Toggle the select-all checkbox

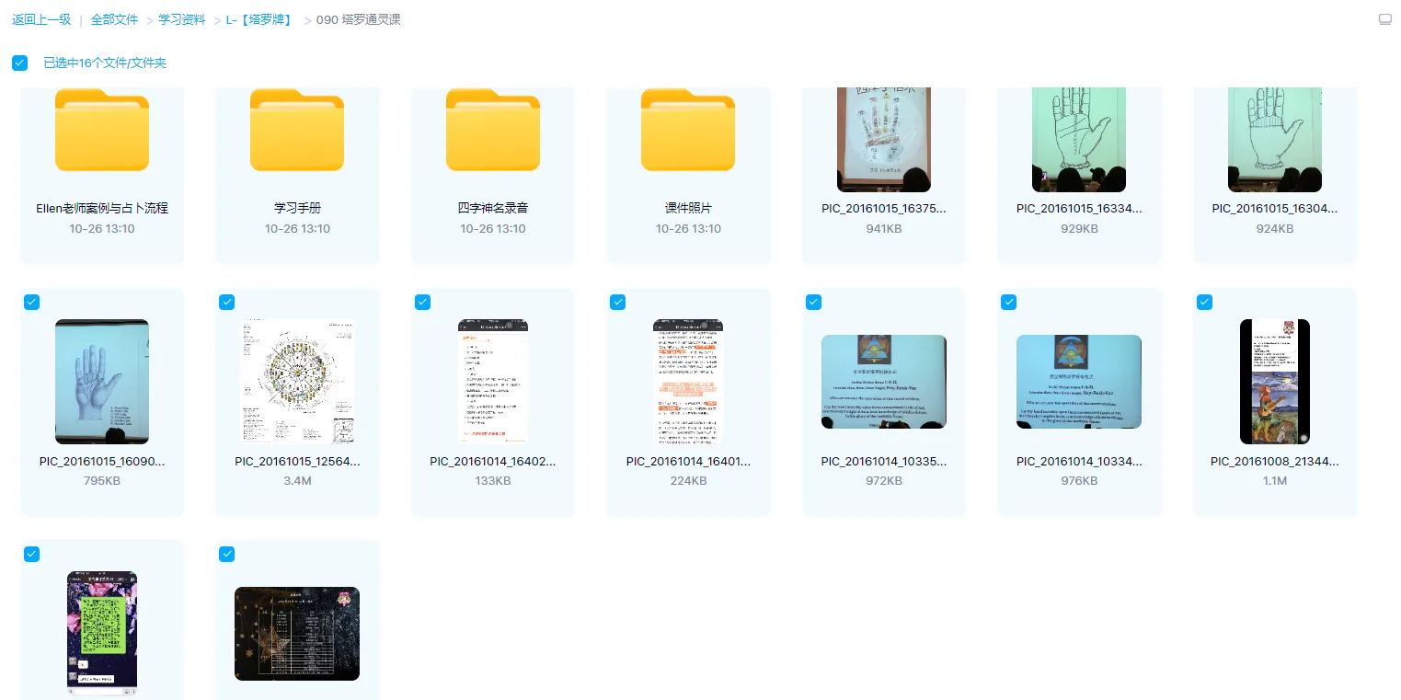tap(19, 63)
